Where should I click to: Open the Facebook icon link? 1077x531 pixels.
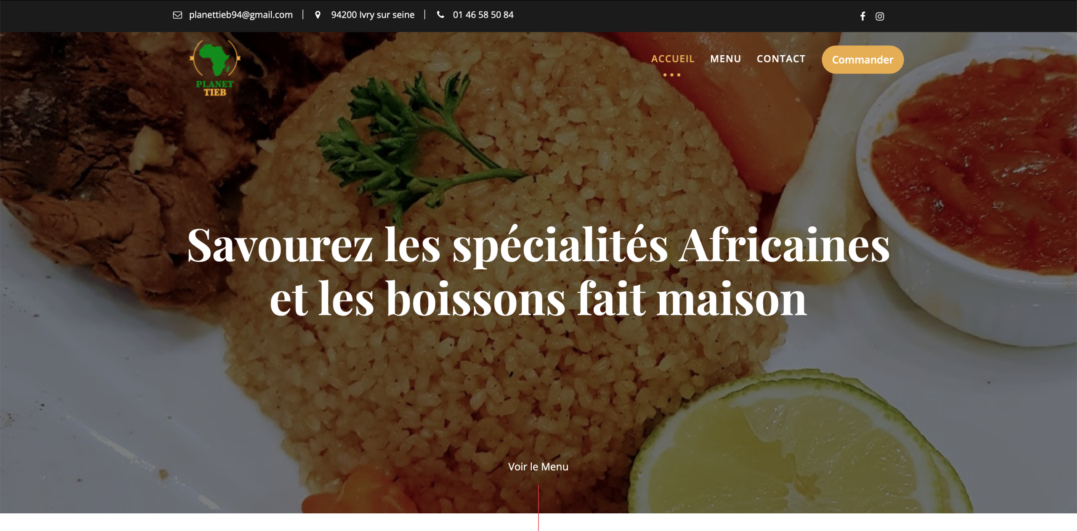coord(862,16)
